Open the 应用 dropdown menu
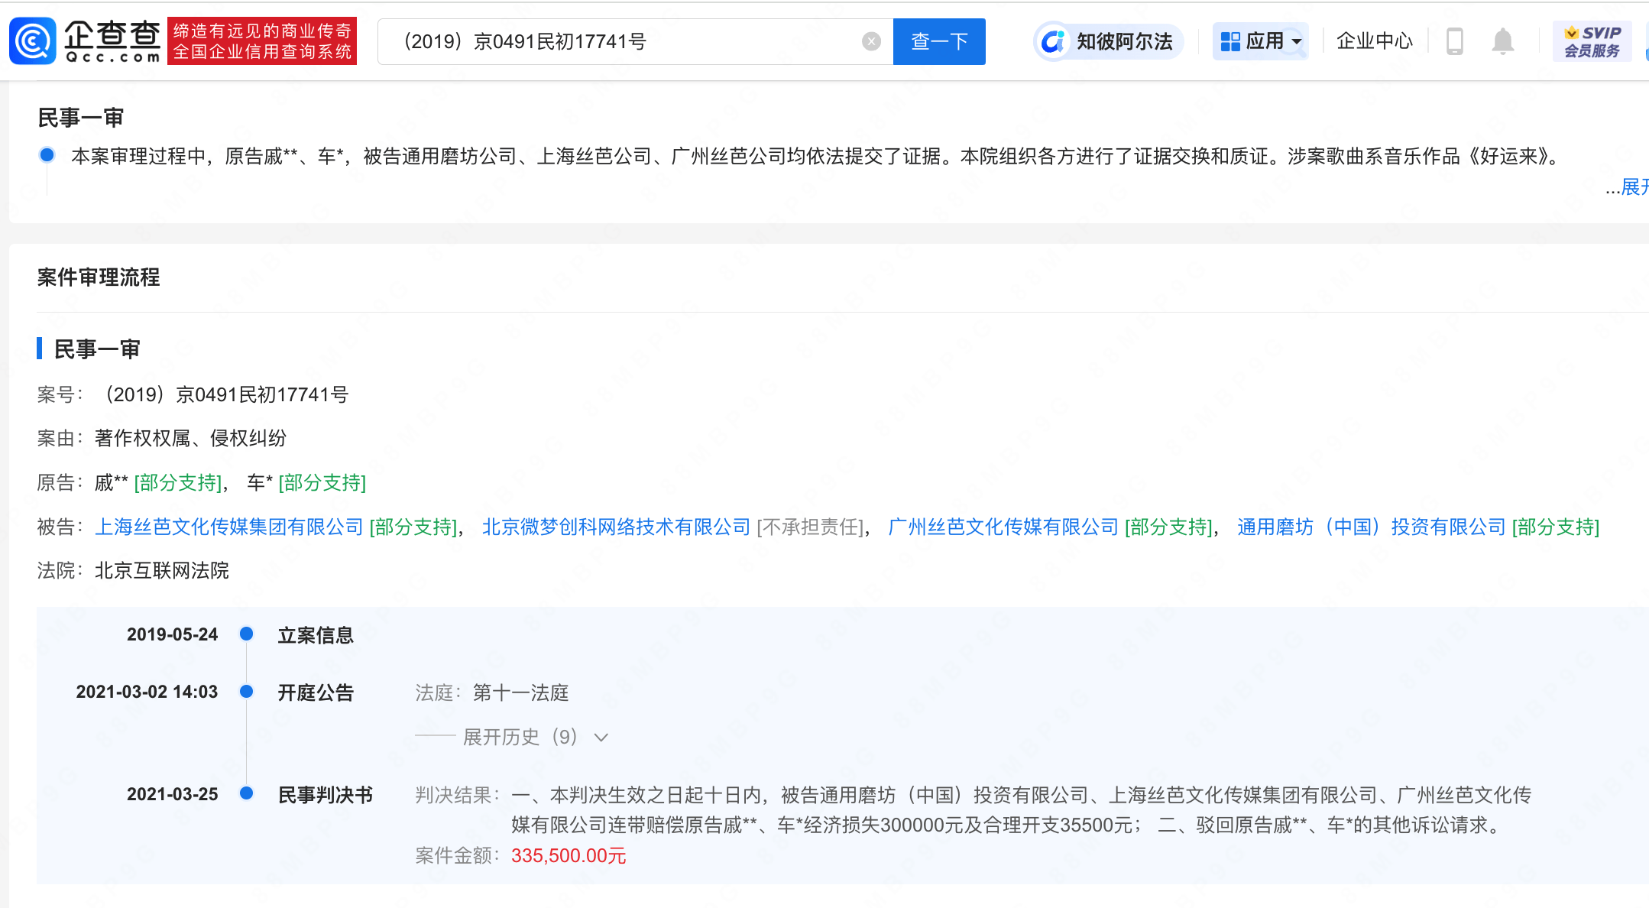Image resolution: width=1649 pixels, height=908 pixels. (1261, 41)
